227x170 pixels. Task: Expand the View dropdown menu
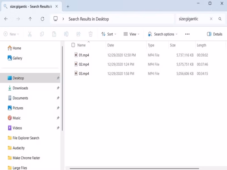[x=131, y=34]
